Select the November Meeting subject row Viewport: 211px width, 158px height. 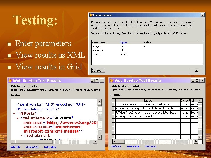coord(148,109)
